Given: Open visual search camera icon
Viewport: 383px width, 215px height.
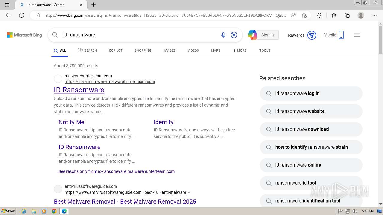Looking at the screenshot, I should pos(234,35).
